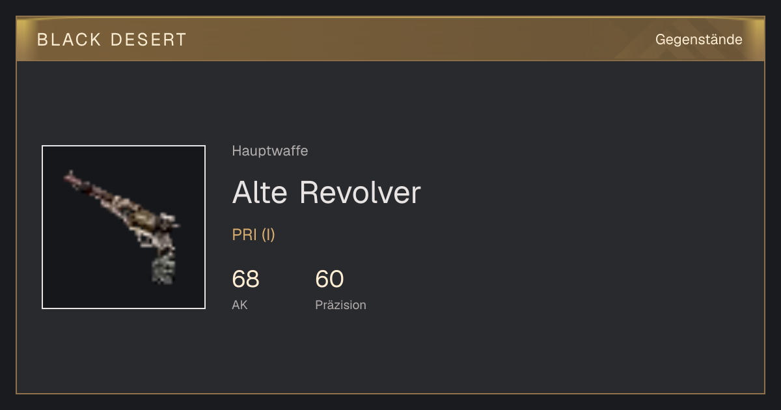Click the word BLACK in the header
781x410 pixels.
[69, 40]
